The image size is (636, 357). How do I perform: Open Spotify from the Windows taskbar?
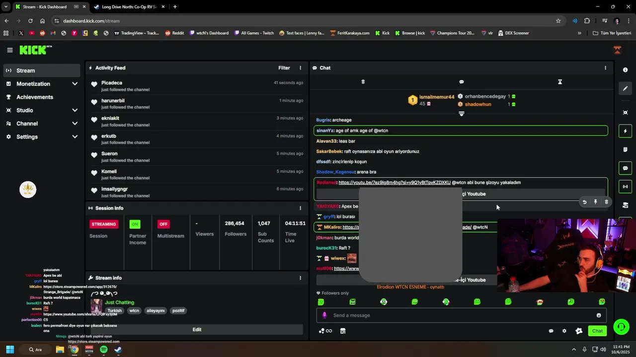tap(103, 350)
